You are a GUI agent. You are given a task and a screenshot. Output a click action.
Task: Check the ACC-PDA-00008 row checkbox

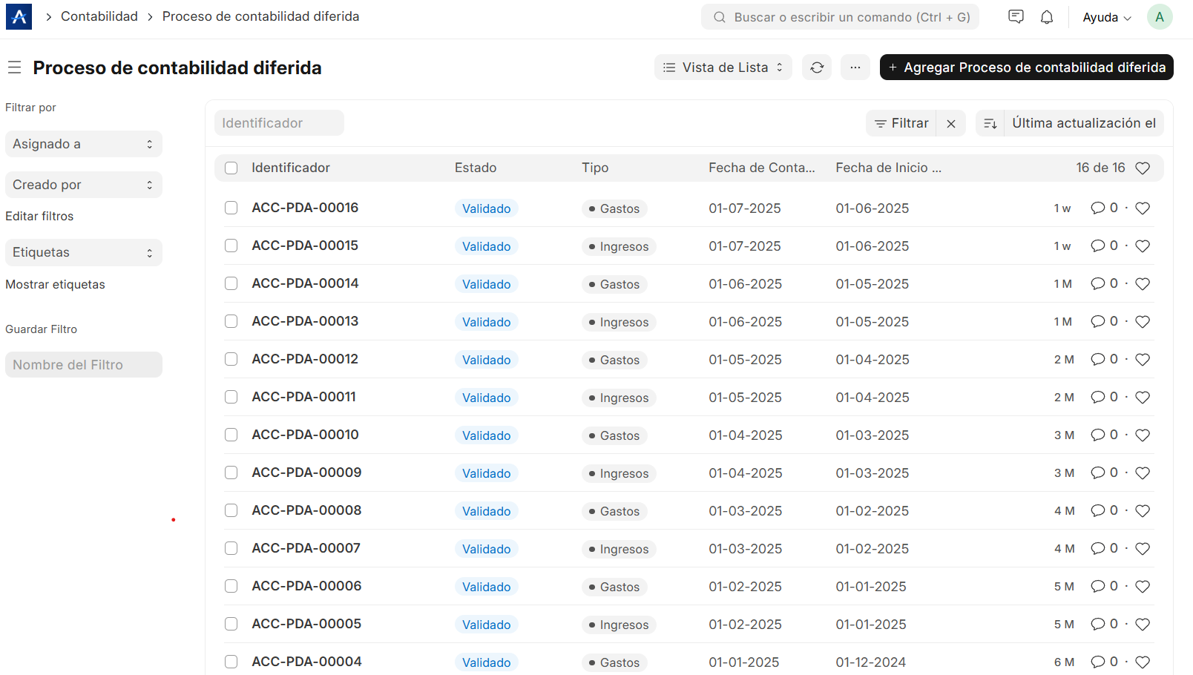point(231,510)
